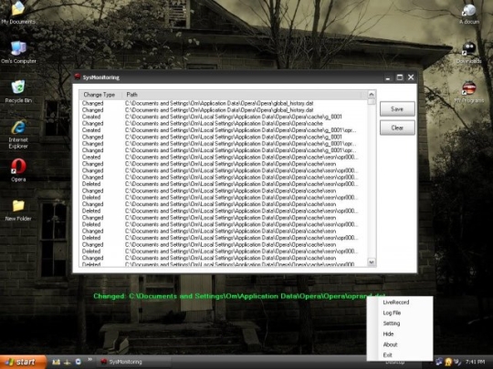Click the tray icon beside the clock
Image resolution: width=493 pixels, height=369 pixels.
click(457, 362)
